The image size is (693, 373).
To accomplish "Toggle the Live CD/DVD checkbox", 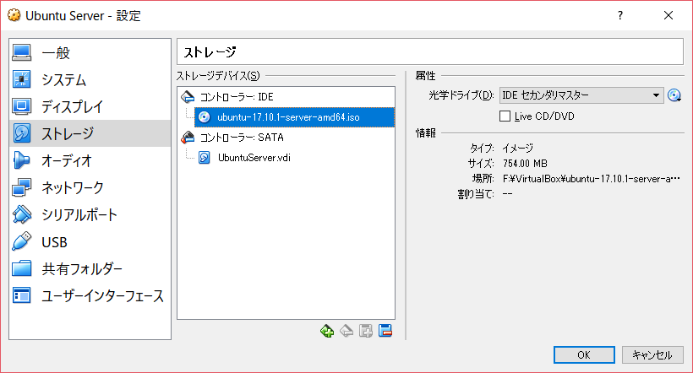I will (505, 116).
